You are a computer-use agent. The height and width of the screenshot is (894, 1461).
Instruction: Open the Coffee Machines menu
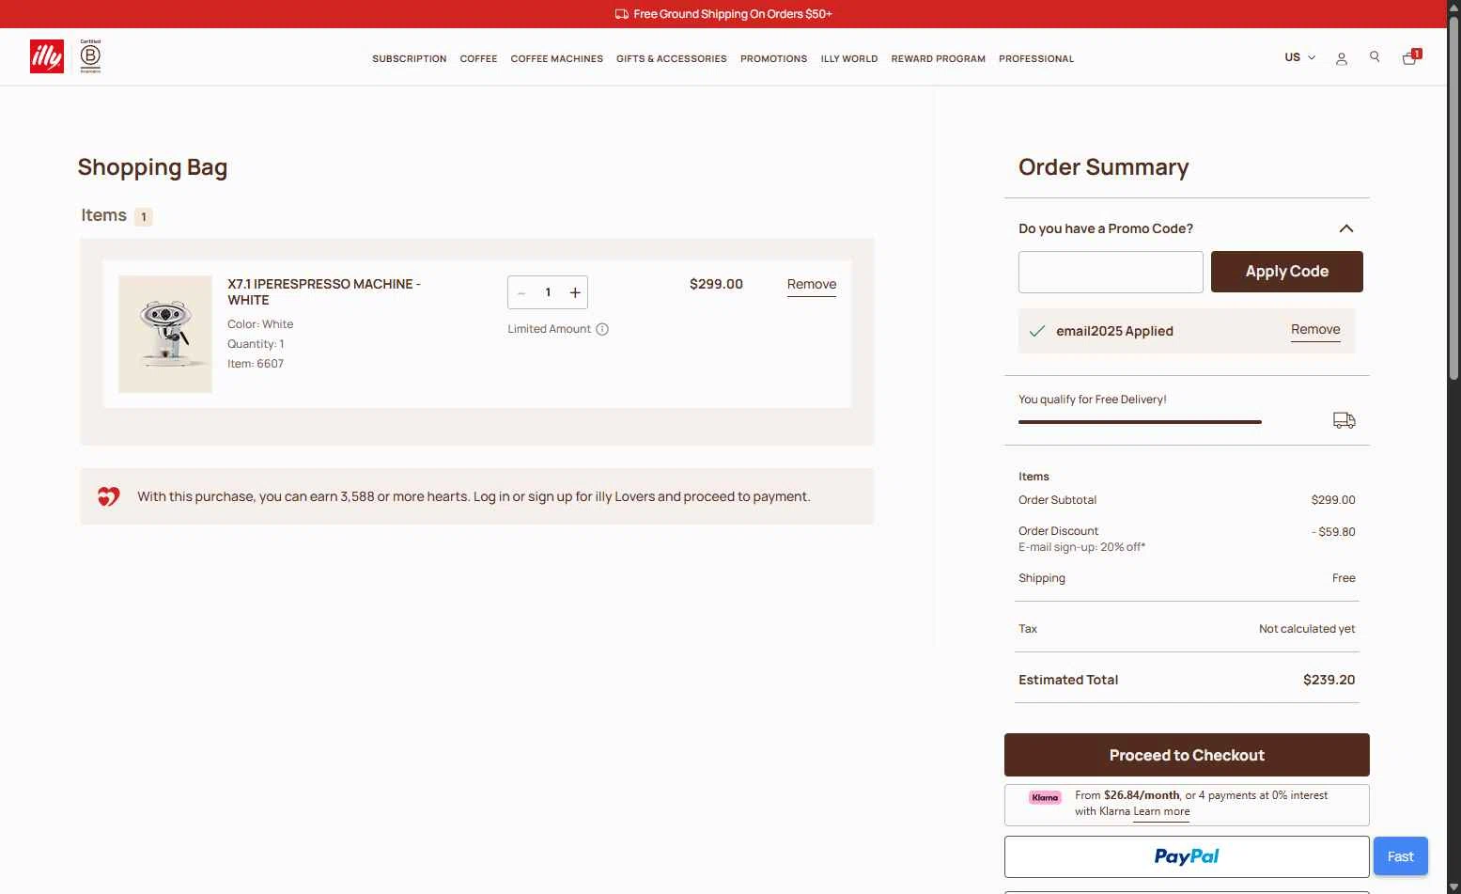557,58
